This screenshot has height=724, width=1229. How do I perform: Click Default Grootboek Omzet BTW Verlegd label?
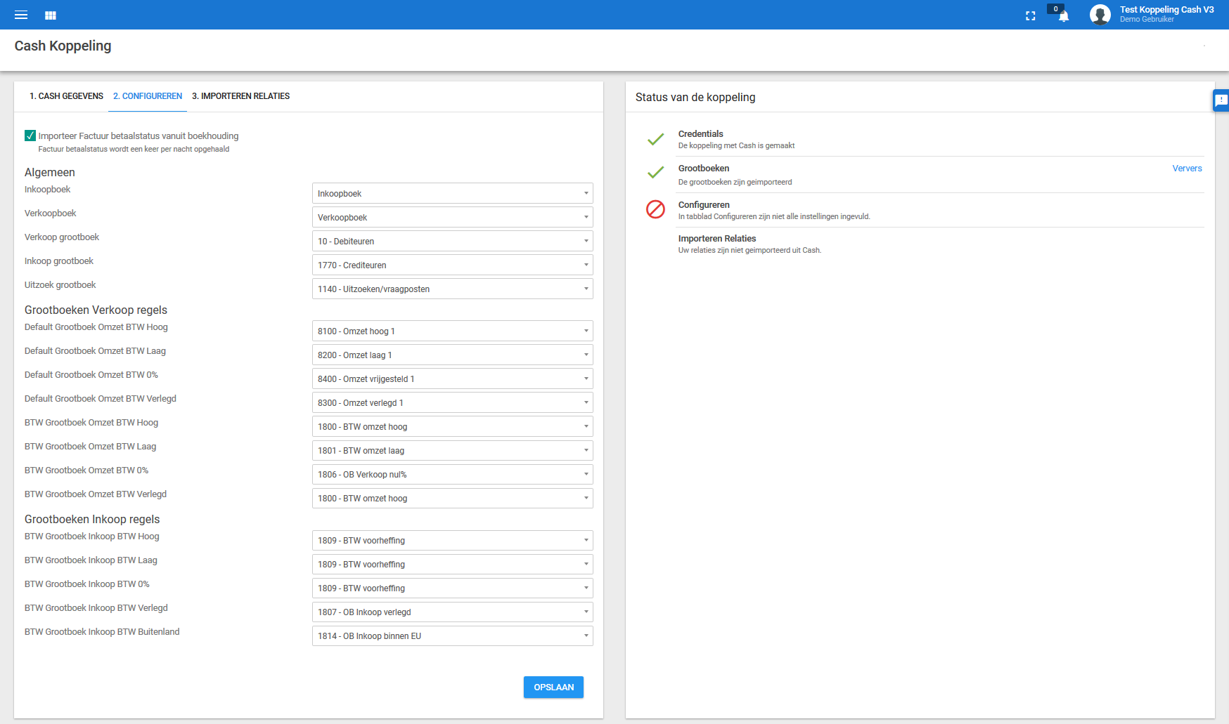[100, 398]
